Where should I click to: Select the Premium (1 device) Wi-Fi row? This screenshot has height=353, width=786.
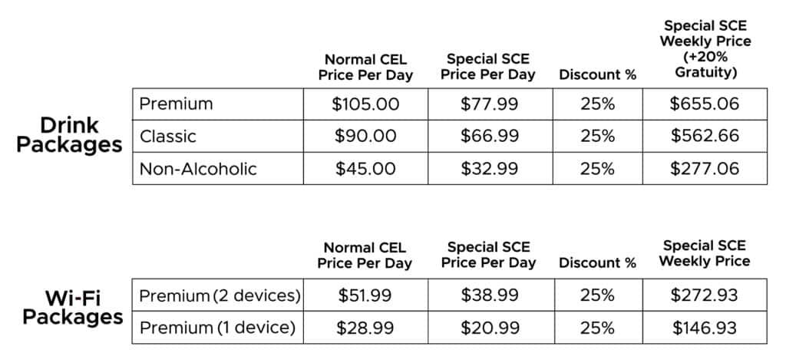pyautogui.click(x=217, y=328)
